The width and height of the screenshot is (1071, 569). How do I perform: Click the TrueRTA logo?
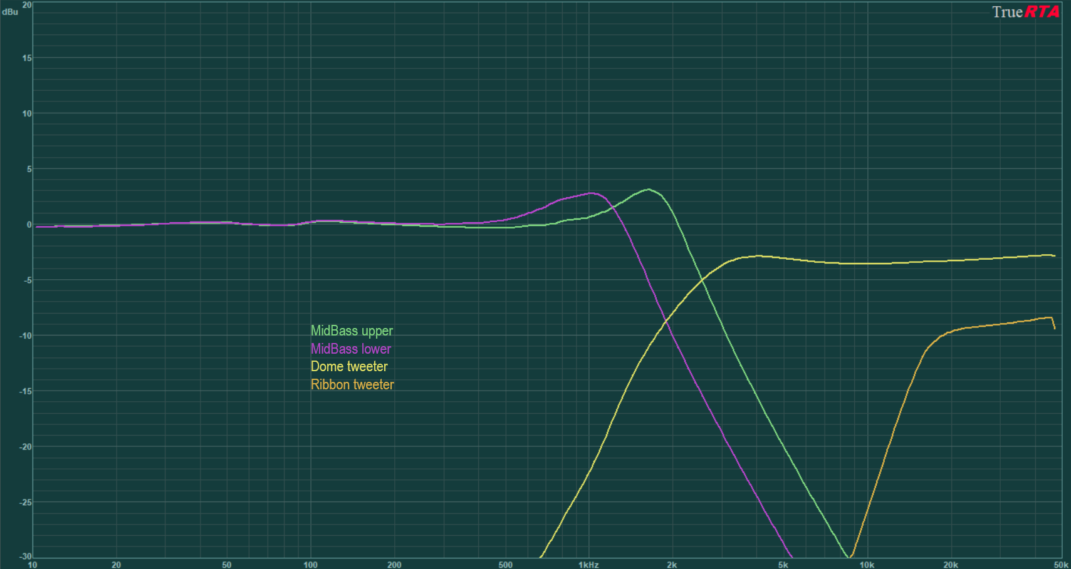pos(1025,12)
